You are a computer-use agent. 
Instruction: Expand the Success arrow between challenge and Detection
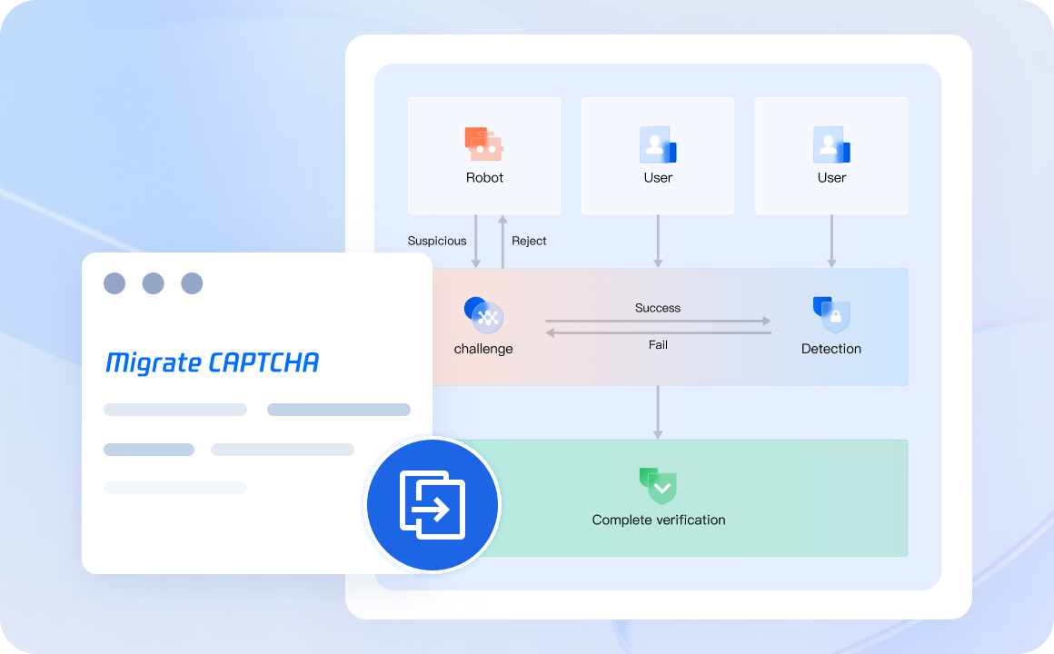(658, 321)
